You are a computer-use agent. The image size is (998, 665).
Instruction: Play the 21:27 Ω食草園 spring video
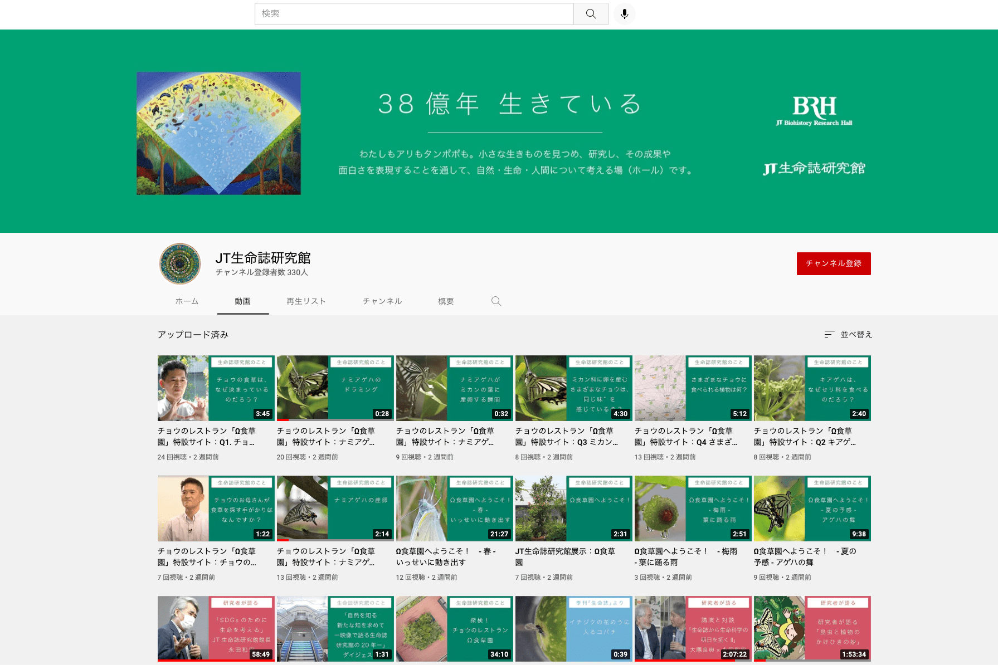coord(454,508)
